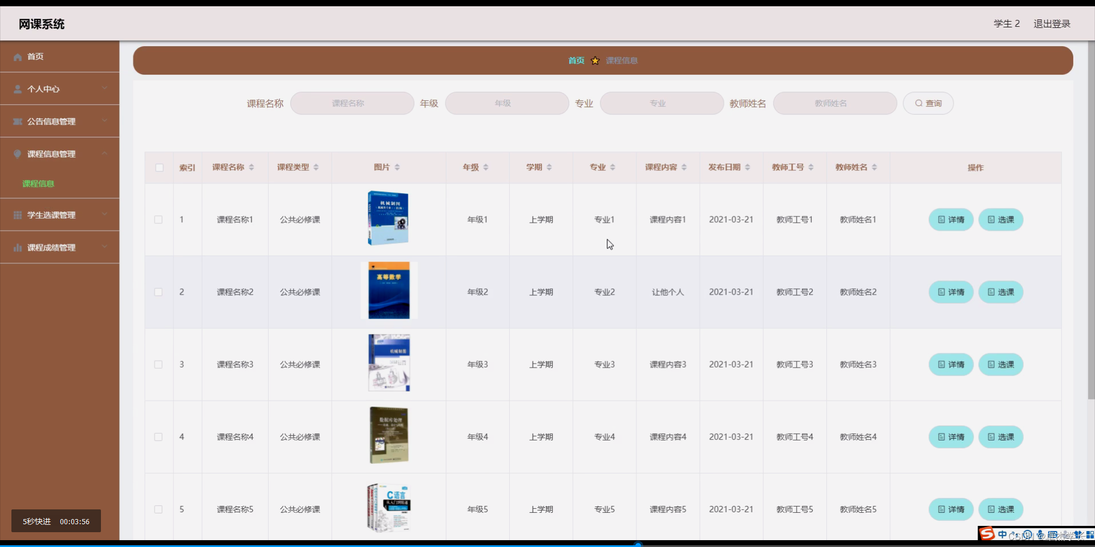Open 详情 for 课程名称5
The width and height of the screenshot is (1095, 547).
[951, 509]
